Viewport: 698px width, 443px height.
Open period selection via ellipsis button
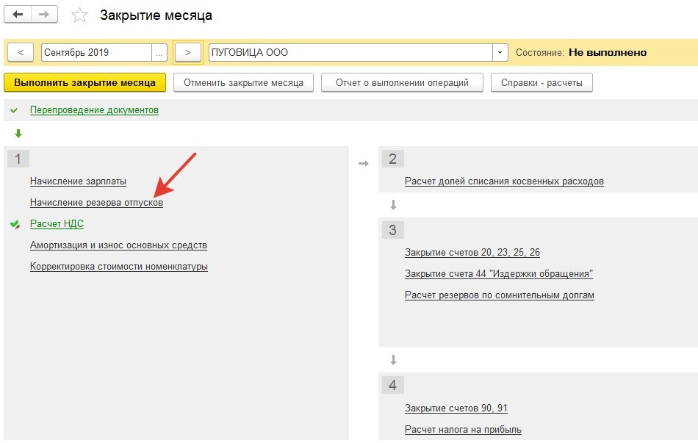159,53
